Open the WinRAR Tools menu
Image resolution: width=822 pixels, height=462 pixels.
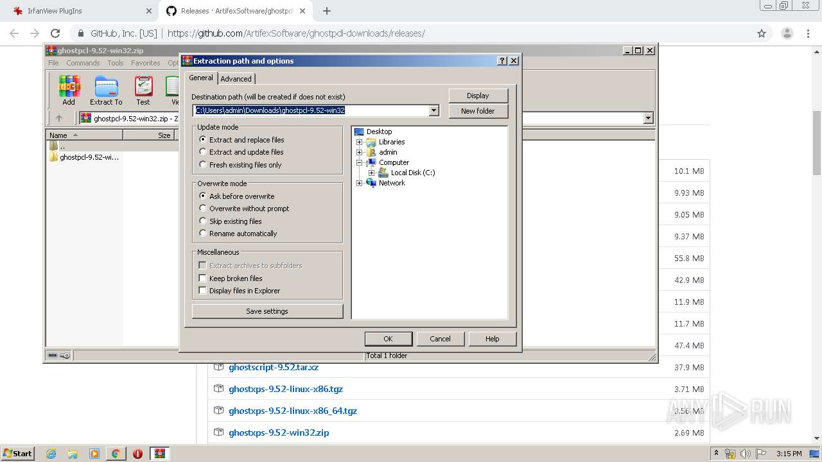(x=116, y=63)
